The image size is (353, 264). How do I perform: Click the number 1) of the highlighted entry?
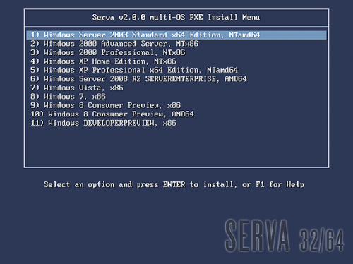click(x=35, y=35)
